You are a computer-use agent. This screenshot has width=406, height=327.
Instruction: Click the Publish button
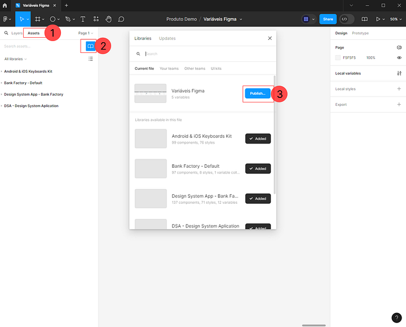(258, 93)
